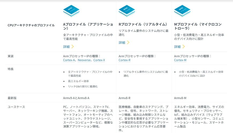
Task: Click heading Rプロファイル（リアルタイム）
Action: coord(143,24)
